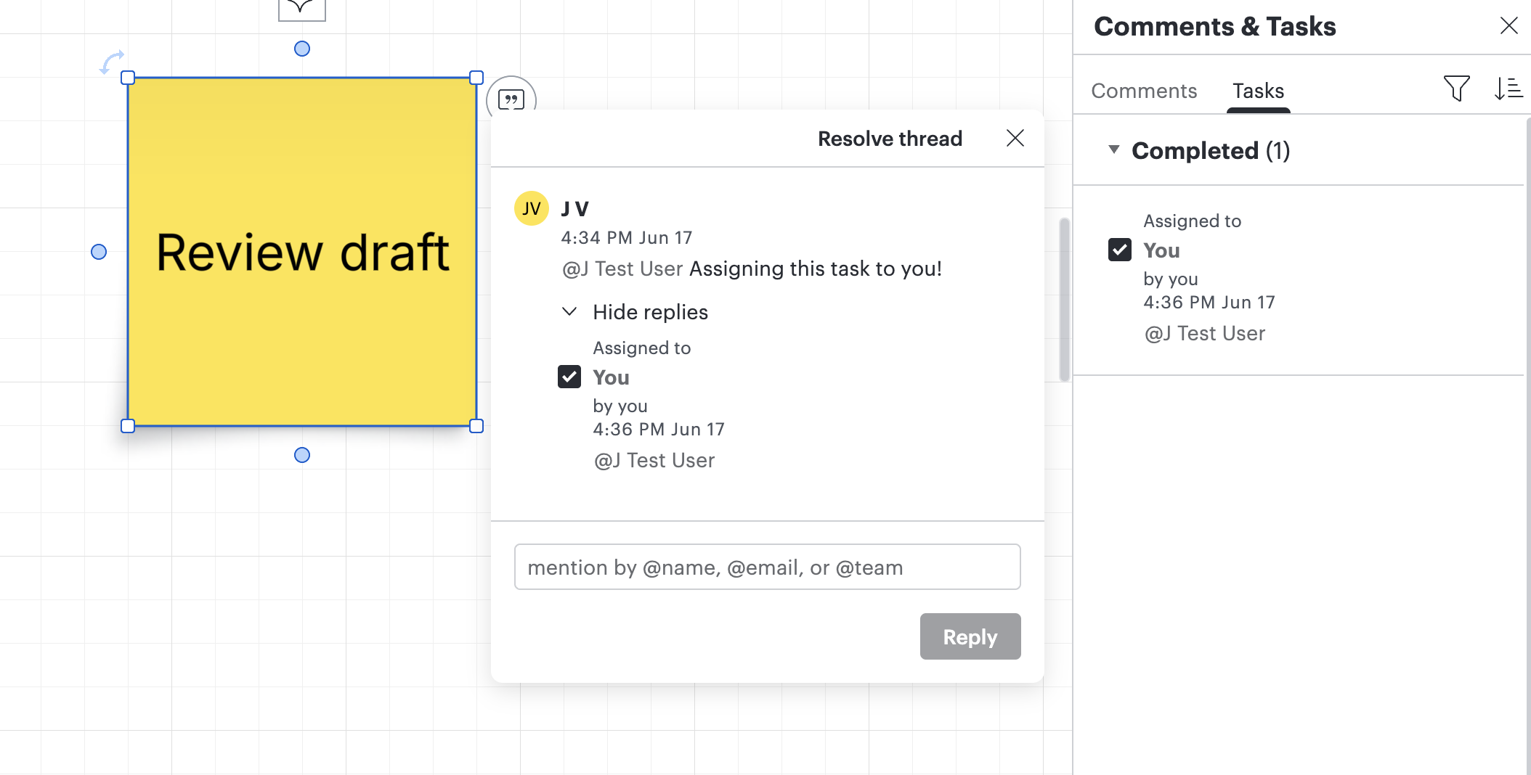Switch to the Comments tab

click(1144, 91)
